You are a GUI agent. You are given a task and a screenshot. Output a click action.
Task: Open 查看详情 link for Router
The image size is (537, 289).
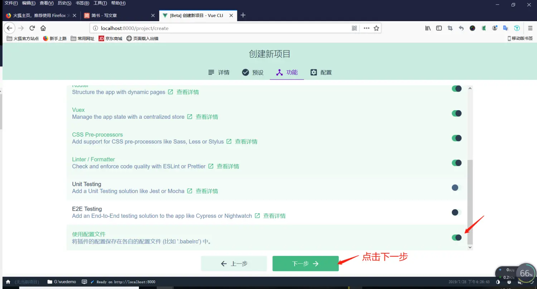tap(188, 92)
